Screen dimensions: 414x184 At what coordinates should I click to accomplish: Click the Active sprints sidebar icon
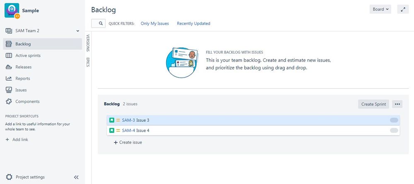click(x=9, y=55)
